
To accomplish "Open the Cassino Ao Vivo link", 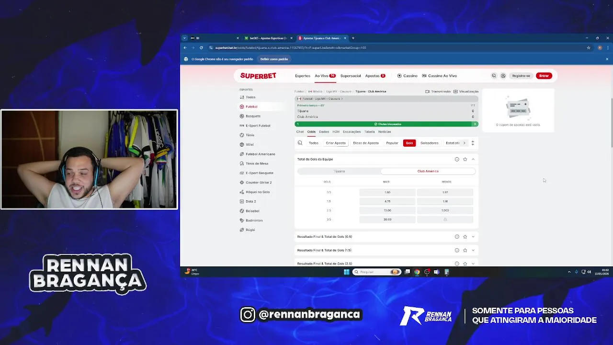I will (x=439, y=76).
